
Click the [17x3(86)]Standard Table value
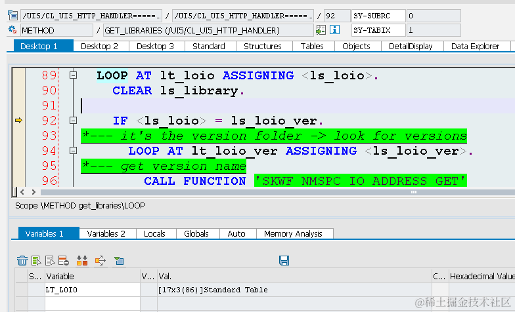pyautogui.click(x=213, y=290)
